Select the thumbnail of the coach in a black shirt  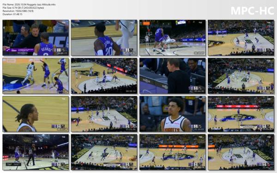[173, 76]
